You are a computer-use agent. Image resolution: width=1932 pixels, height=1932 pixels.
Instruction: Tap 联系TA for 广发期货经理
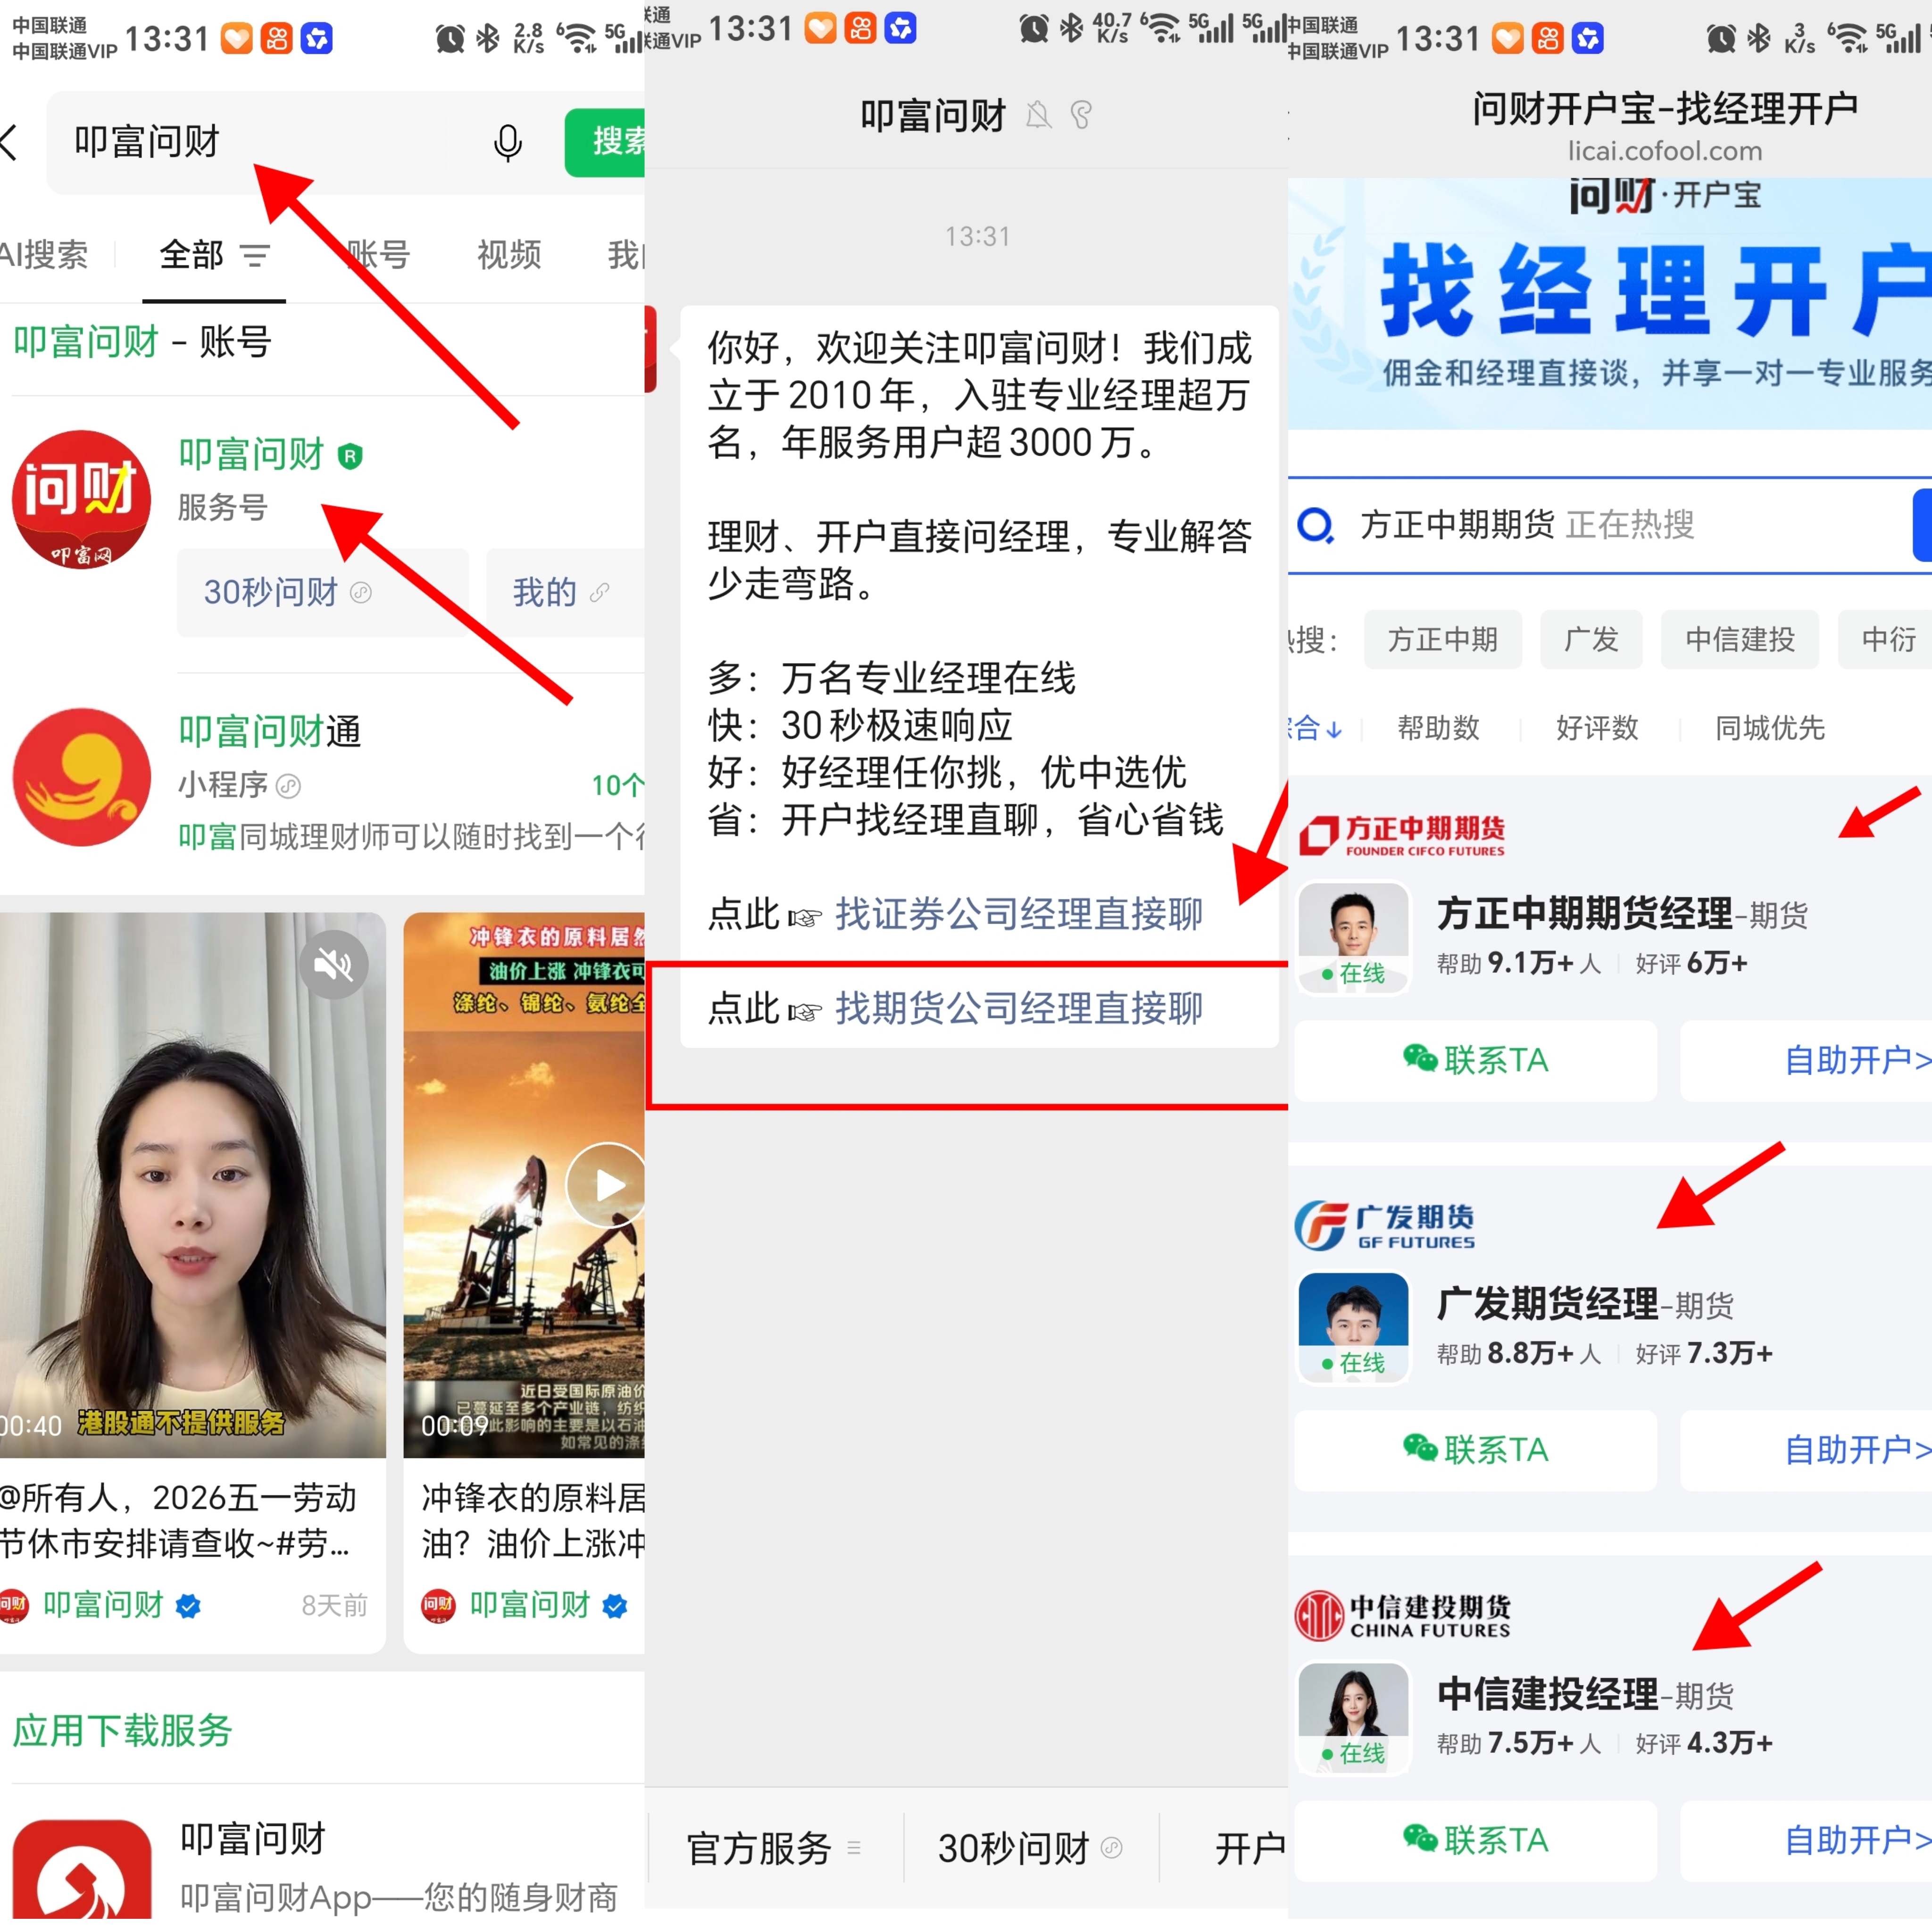(x=1475, y=1450)
